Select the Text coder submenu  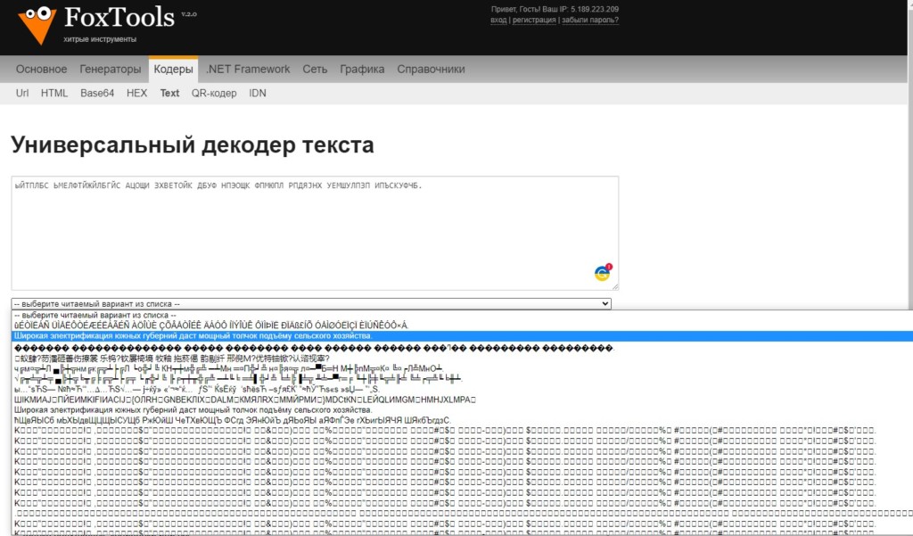tap(169, 94)
